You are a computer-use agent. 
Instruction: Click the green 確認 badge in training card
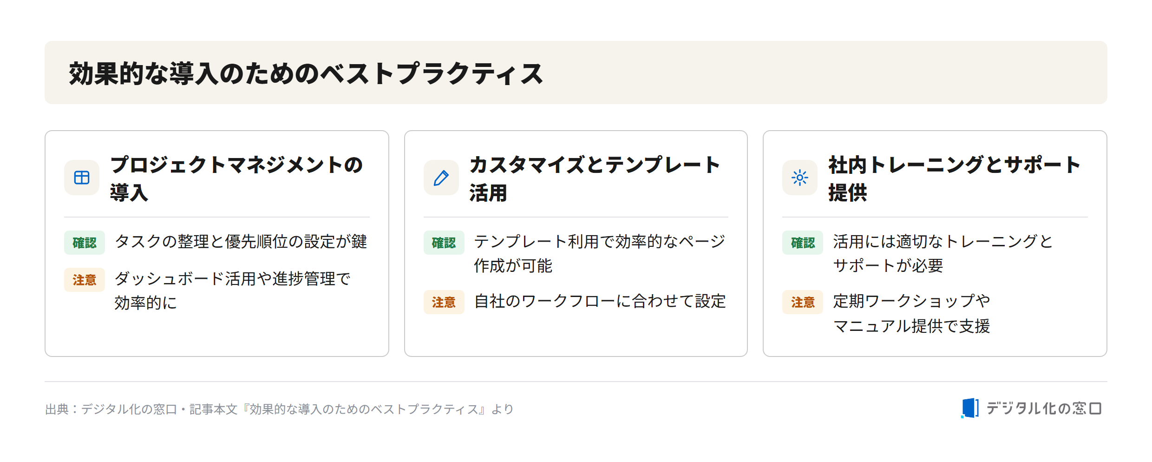pyautogui.click(x=803, y=243)
